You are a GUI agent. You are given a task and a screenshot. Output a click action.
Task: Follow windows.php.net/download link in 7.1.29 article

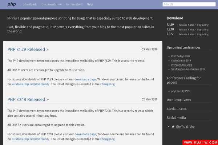[31, 84]
